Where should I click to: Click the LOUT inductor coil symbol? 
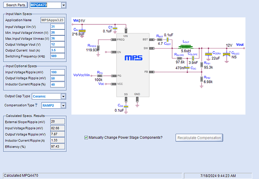click(x=186, y=47)
